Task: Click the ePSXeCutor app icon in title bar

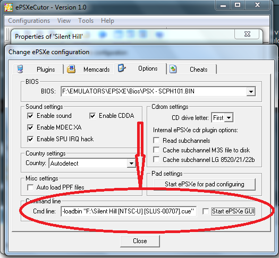Action: 9,7
